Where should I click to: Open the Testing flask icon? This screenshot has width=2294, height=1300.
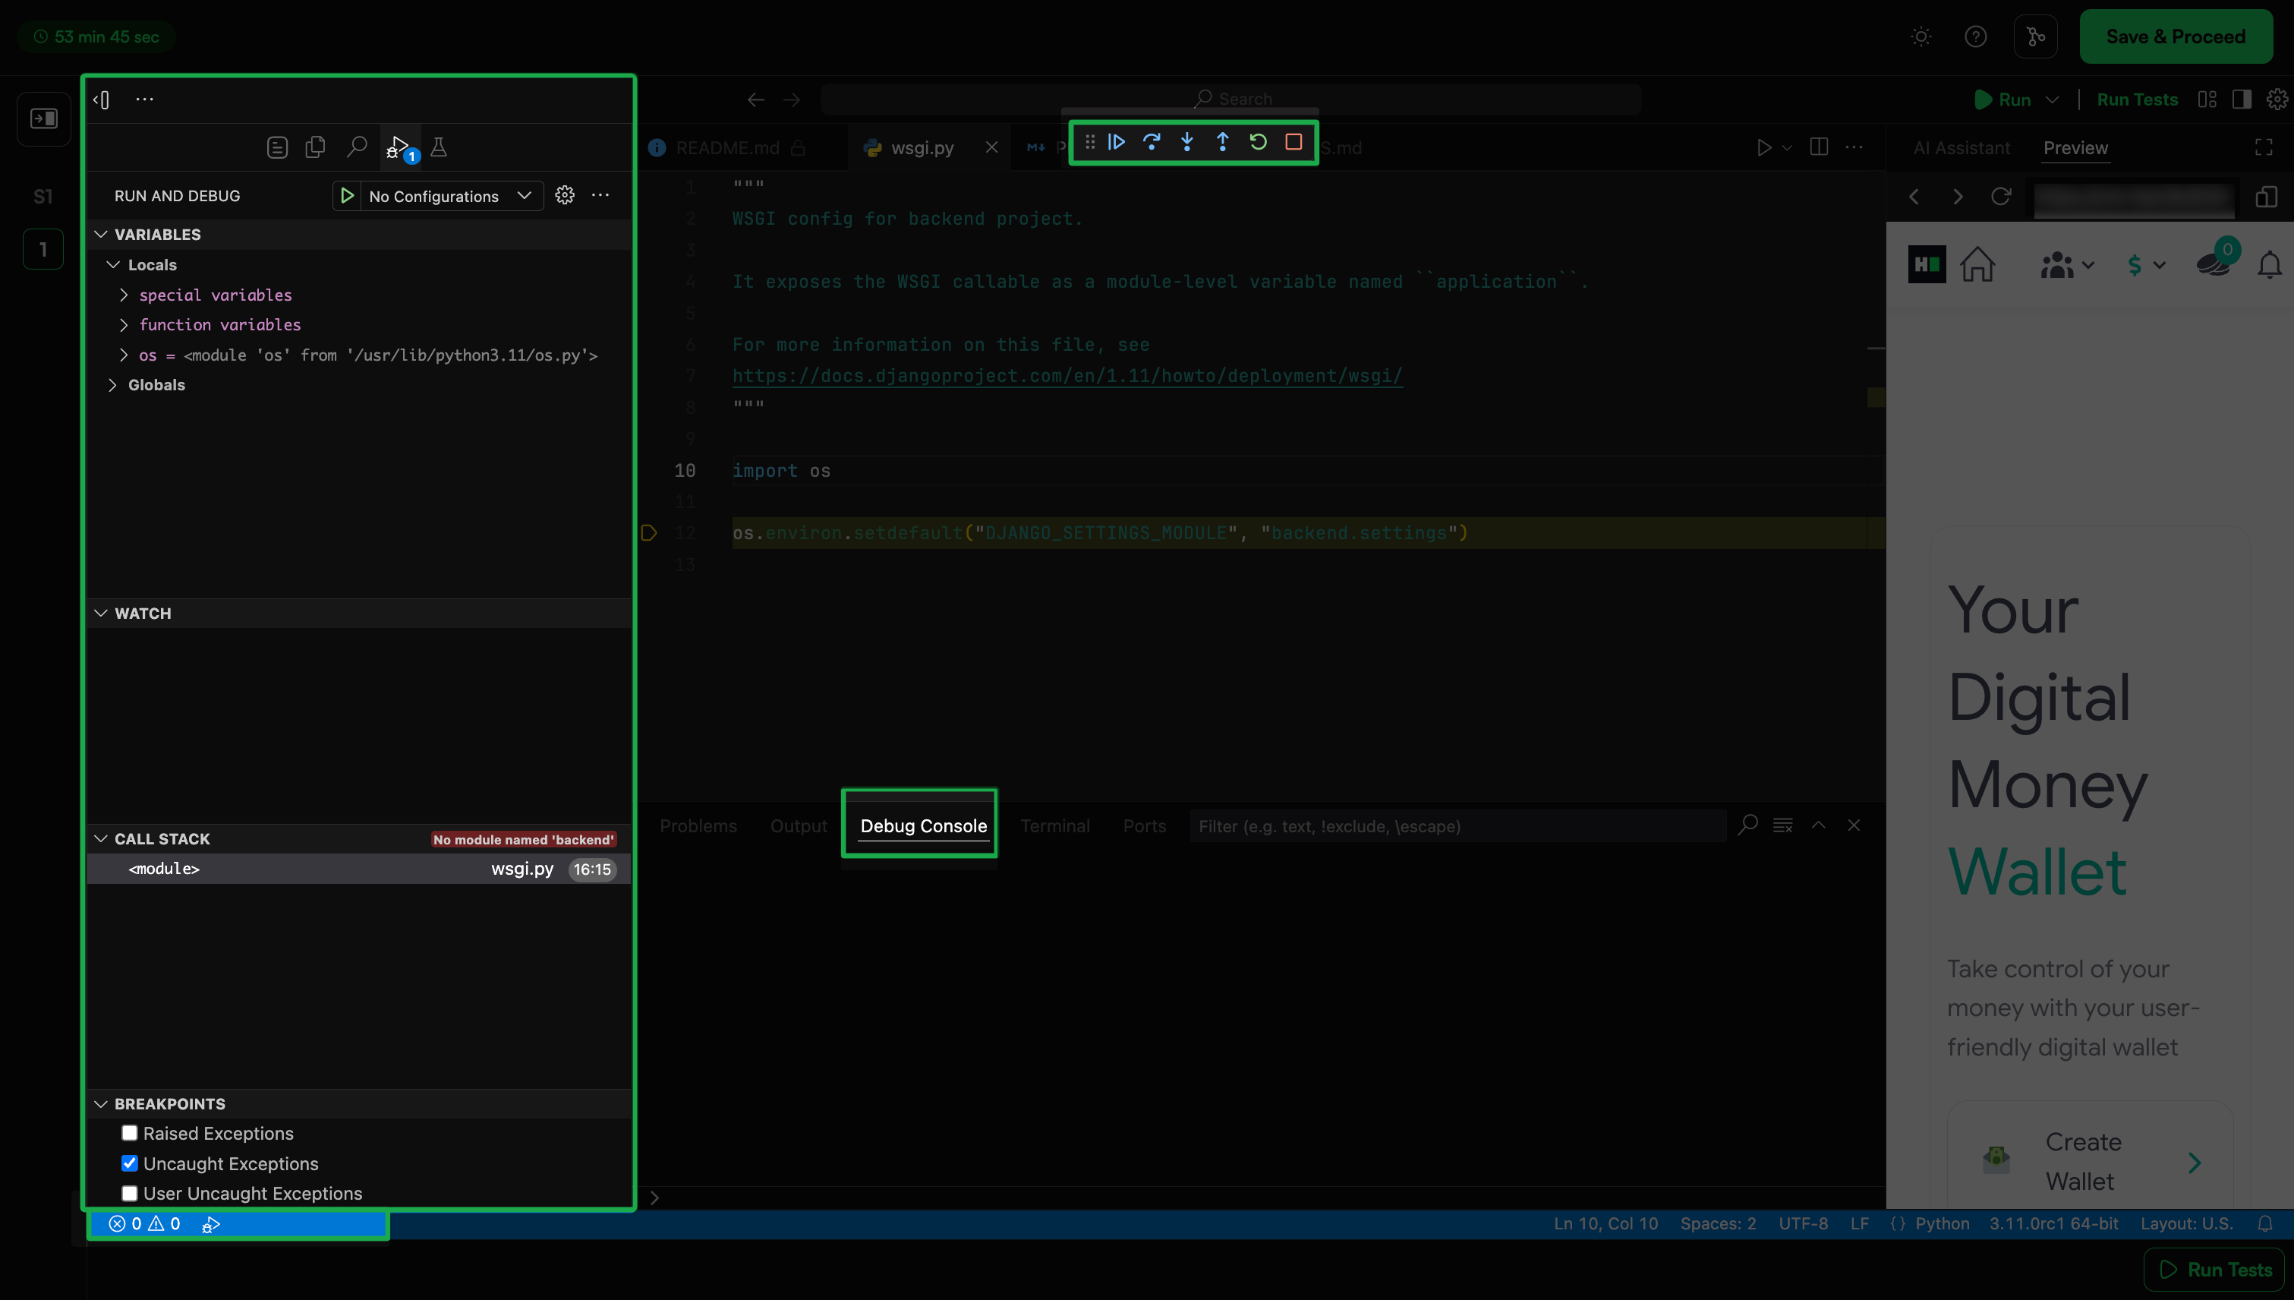pyautogui.click(x=438, y=147)
